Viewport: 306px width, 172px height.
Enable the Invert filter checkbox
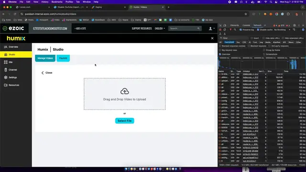pyautogui.click(x=252, y=38)
